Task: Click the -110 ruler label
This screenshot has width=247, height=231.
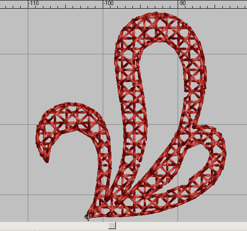Action: click(x=34, y=3)
